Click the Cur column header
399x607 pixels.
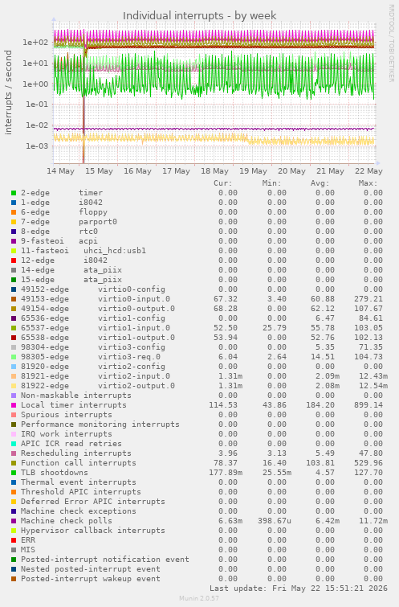(x=223, y=183)
